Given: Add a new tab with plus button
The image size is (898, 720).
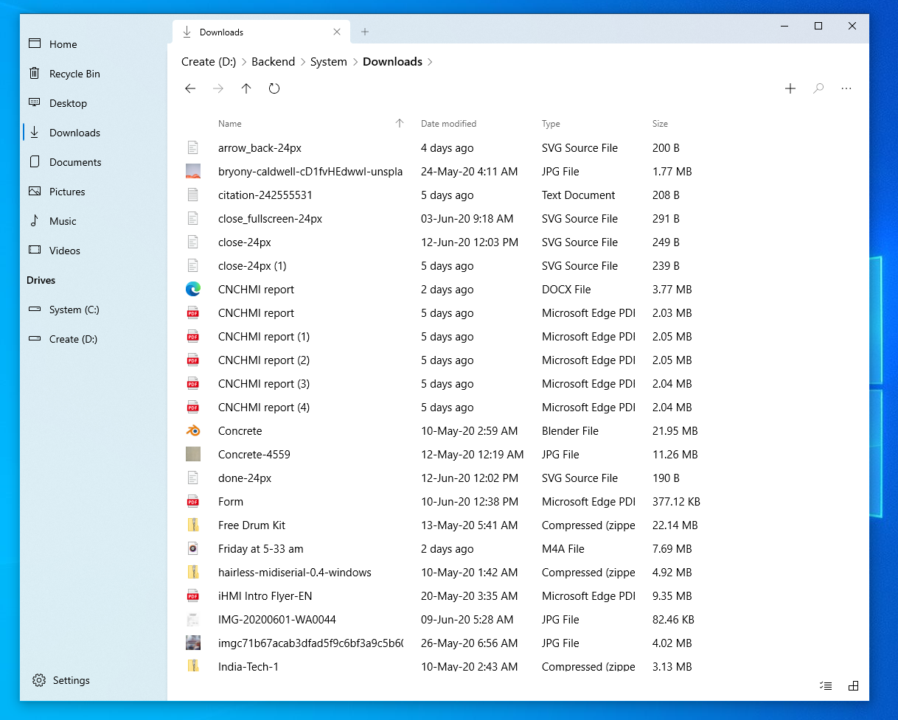Looking at the screenshot, I should tap(365, 32).
